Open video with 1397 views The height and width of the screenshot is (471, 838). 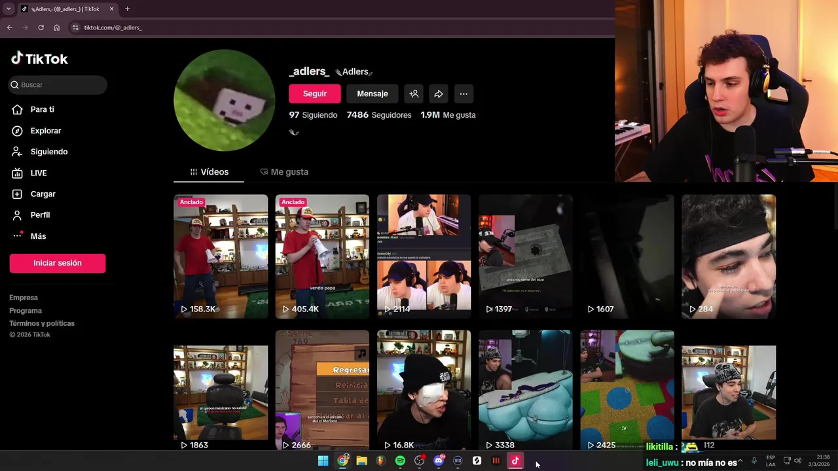[526, 256]
